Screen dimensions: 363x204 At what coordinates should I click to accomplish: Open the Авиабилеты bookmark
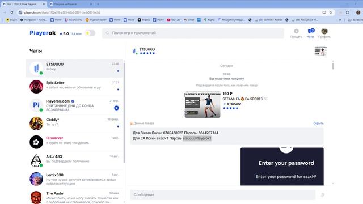[73, 20]
